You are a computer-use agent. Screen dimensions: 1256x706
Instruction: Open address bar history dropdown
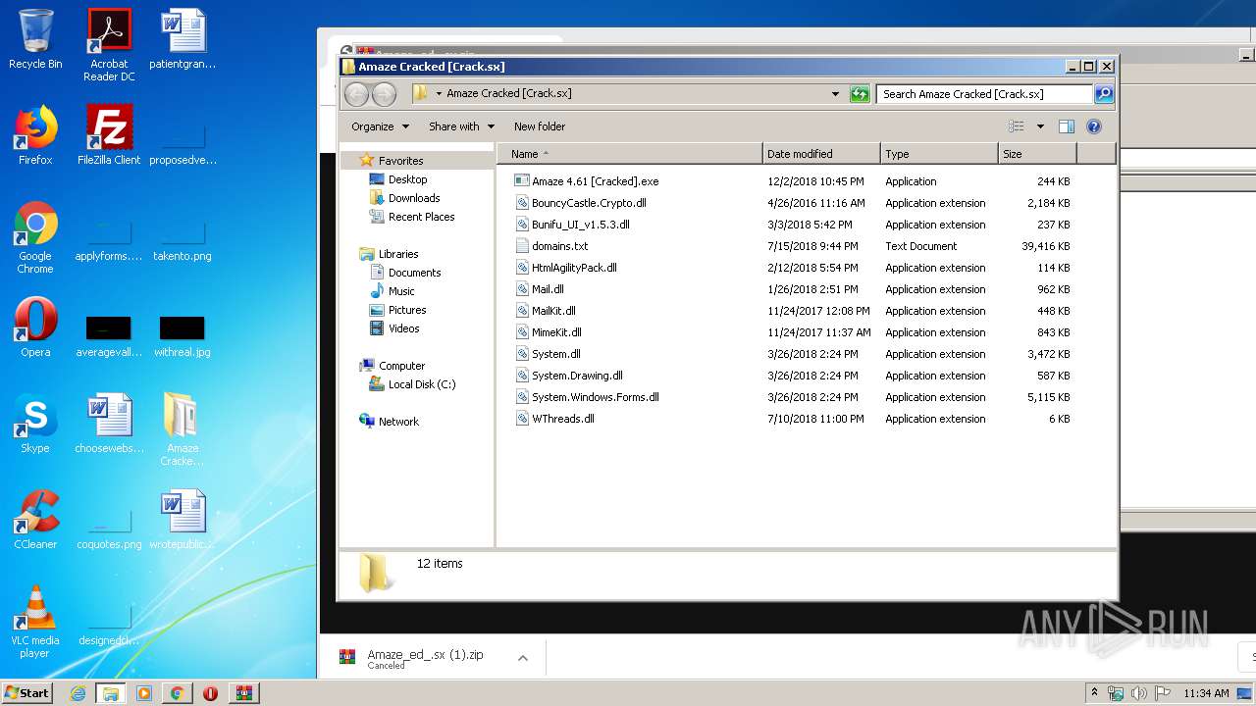tap(835, 94)
